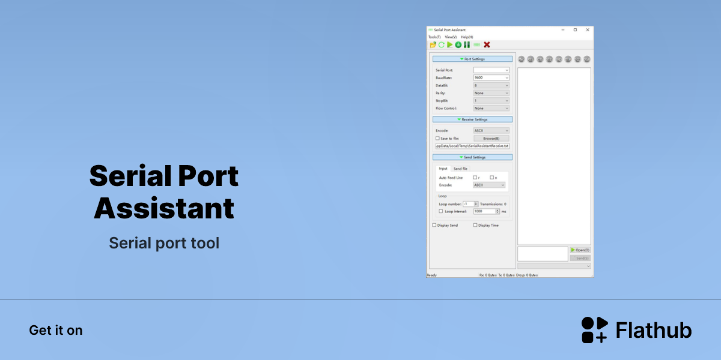
Task: Click the Loop interval spinner arrows
Action: [x=497, y=211]
